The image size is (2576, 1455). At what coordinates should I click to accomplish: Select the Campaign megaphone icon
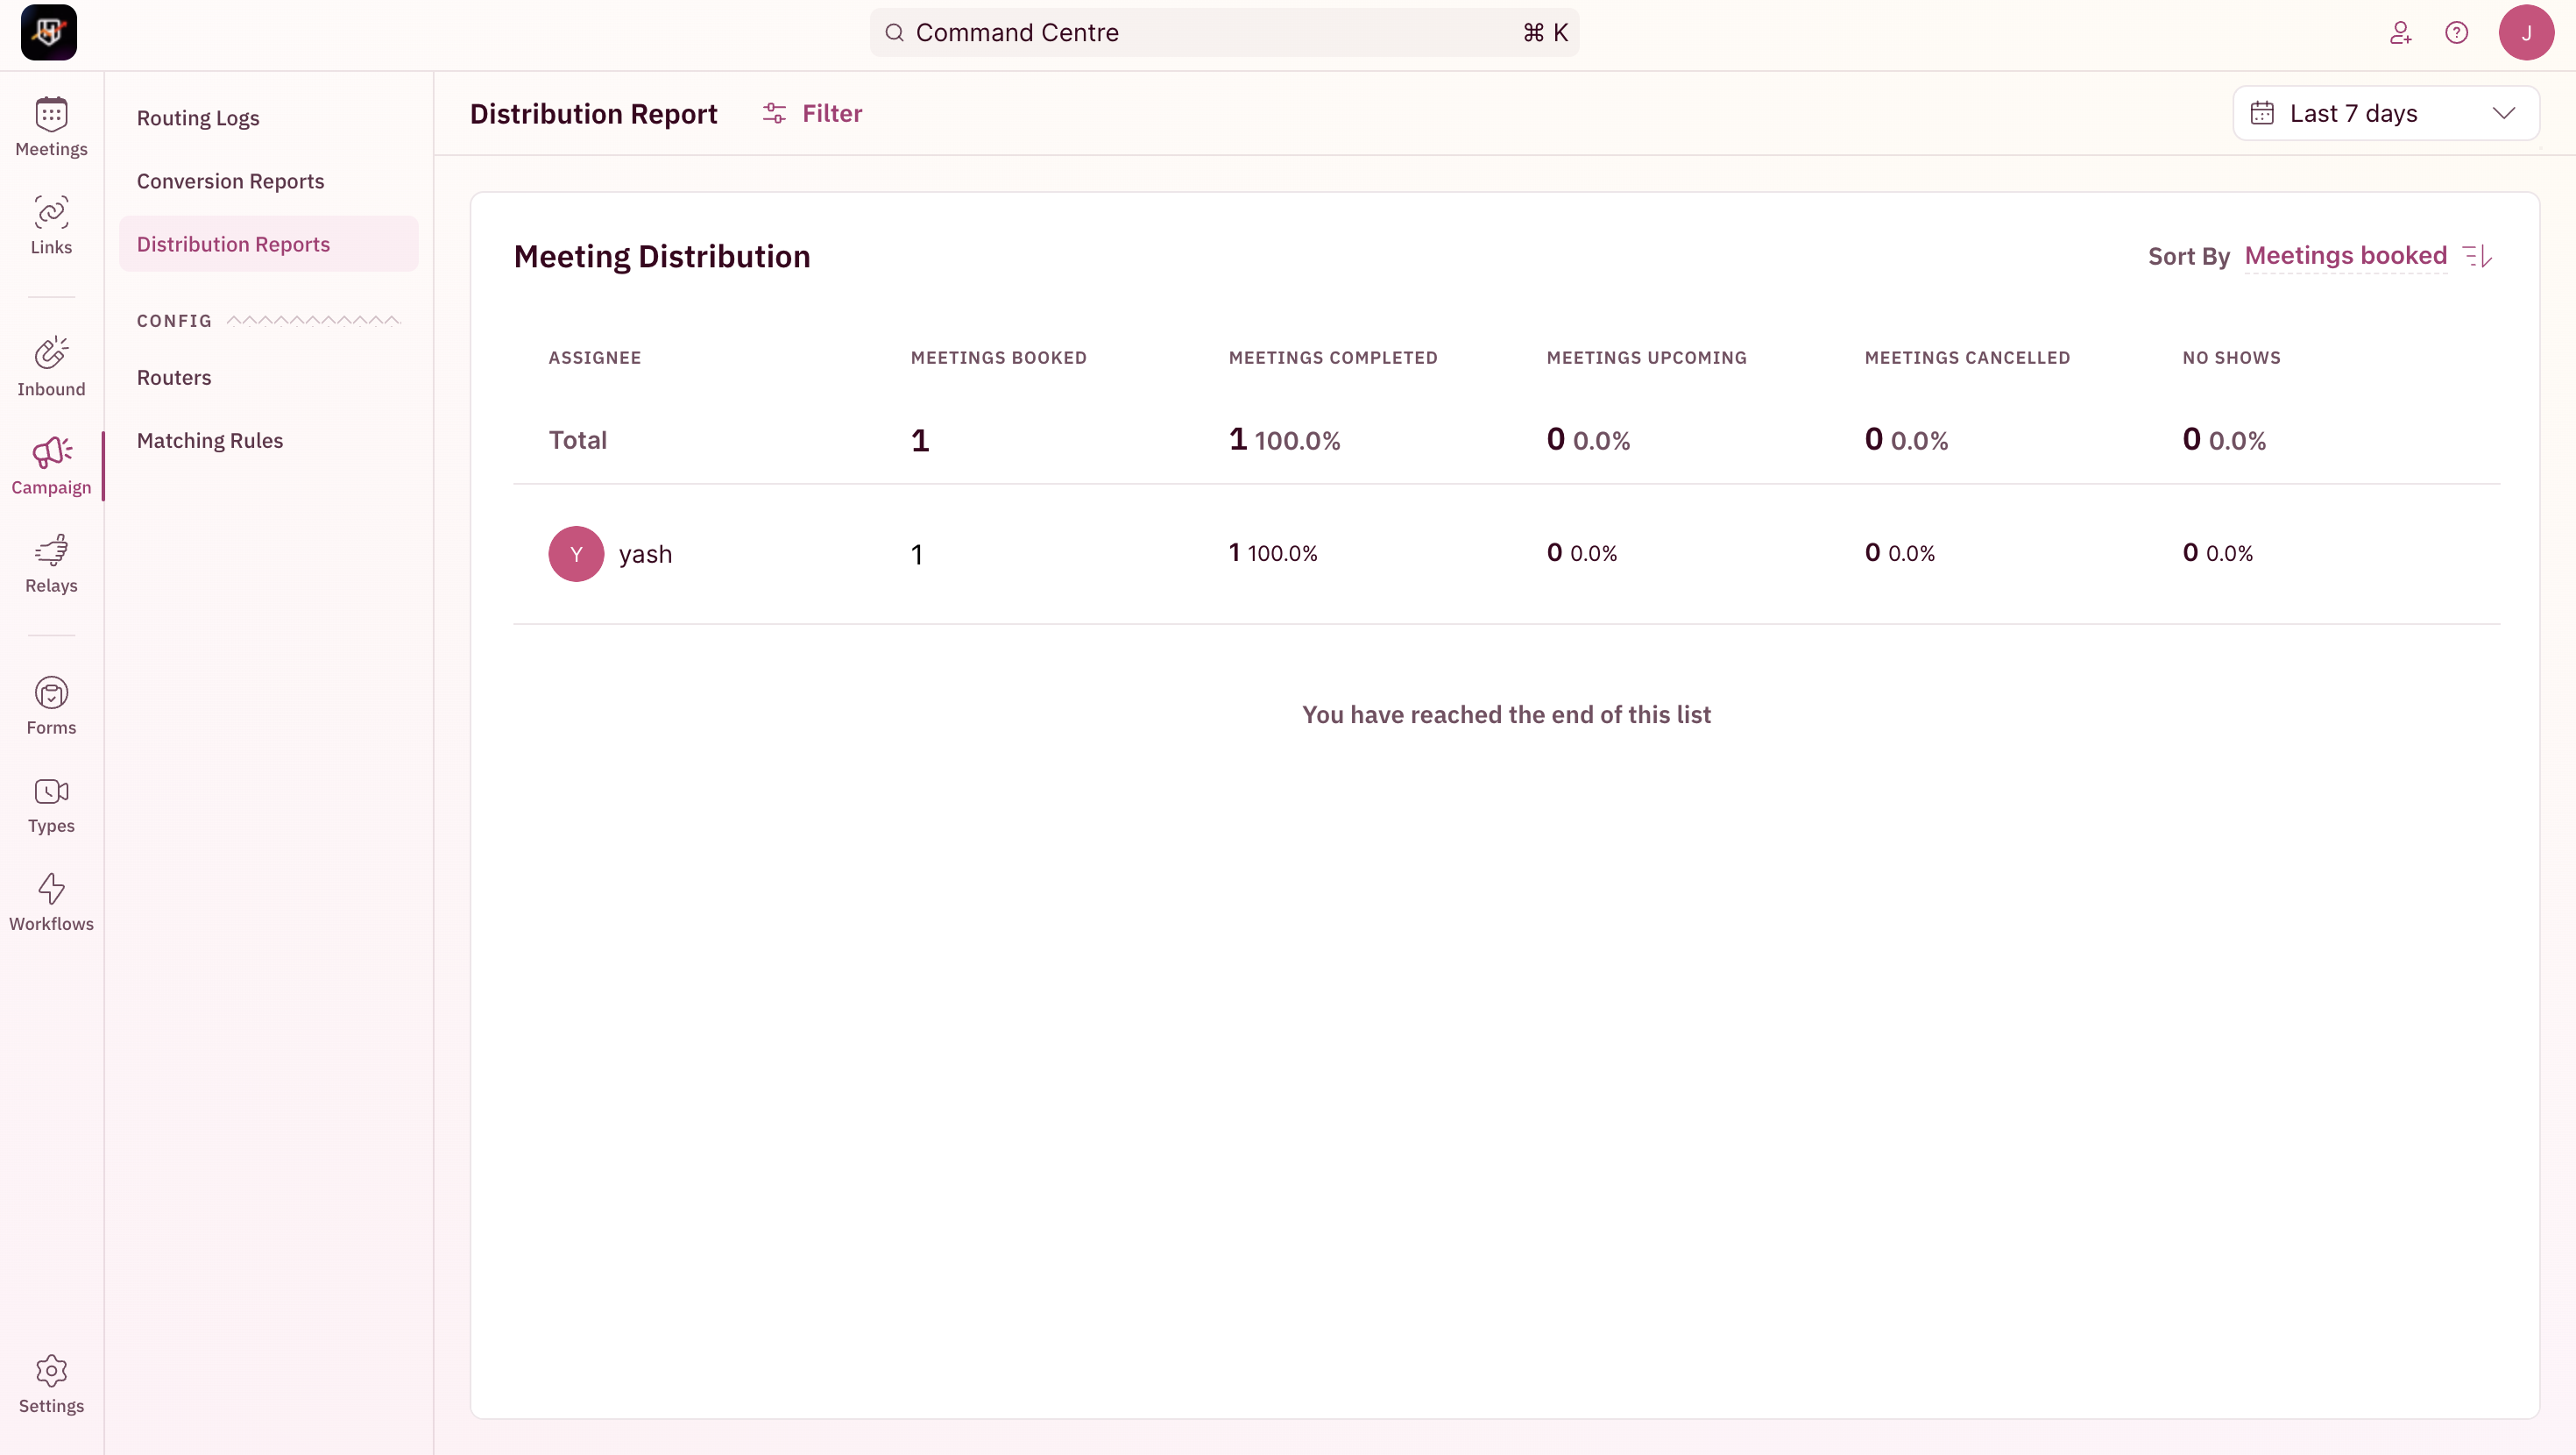pos(51,452)
